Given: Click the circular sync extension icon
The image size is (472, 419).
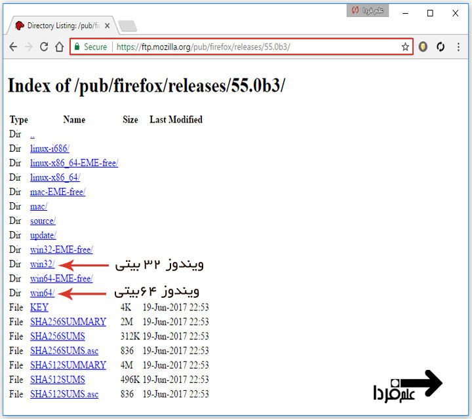Looking at the screenshot, I should tap(441, 47).
